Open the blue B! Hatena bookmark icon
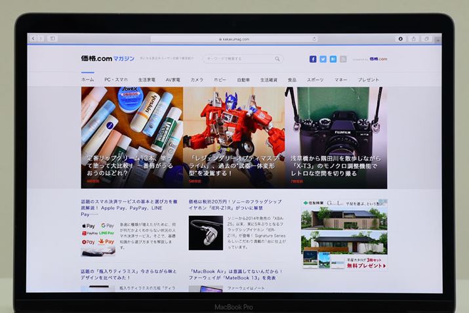Image resolution: width=469 pixels, height=313 pixels. tap(333, 59)
